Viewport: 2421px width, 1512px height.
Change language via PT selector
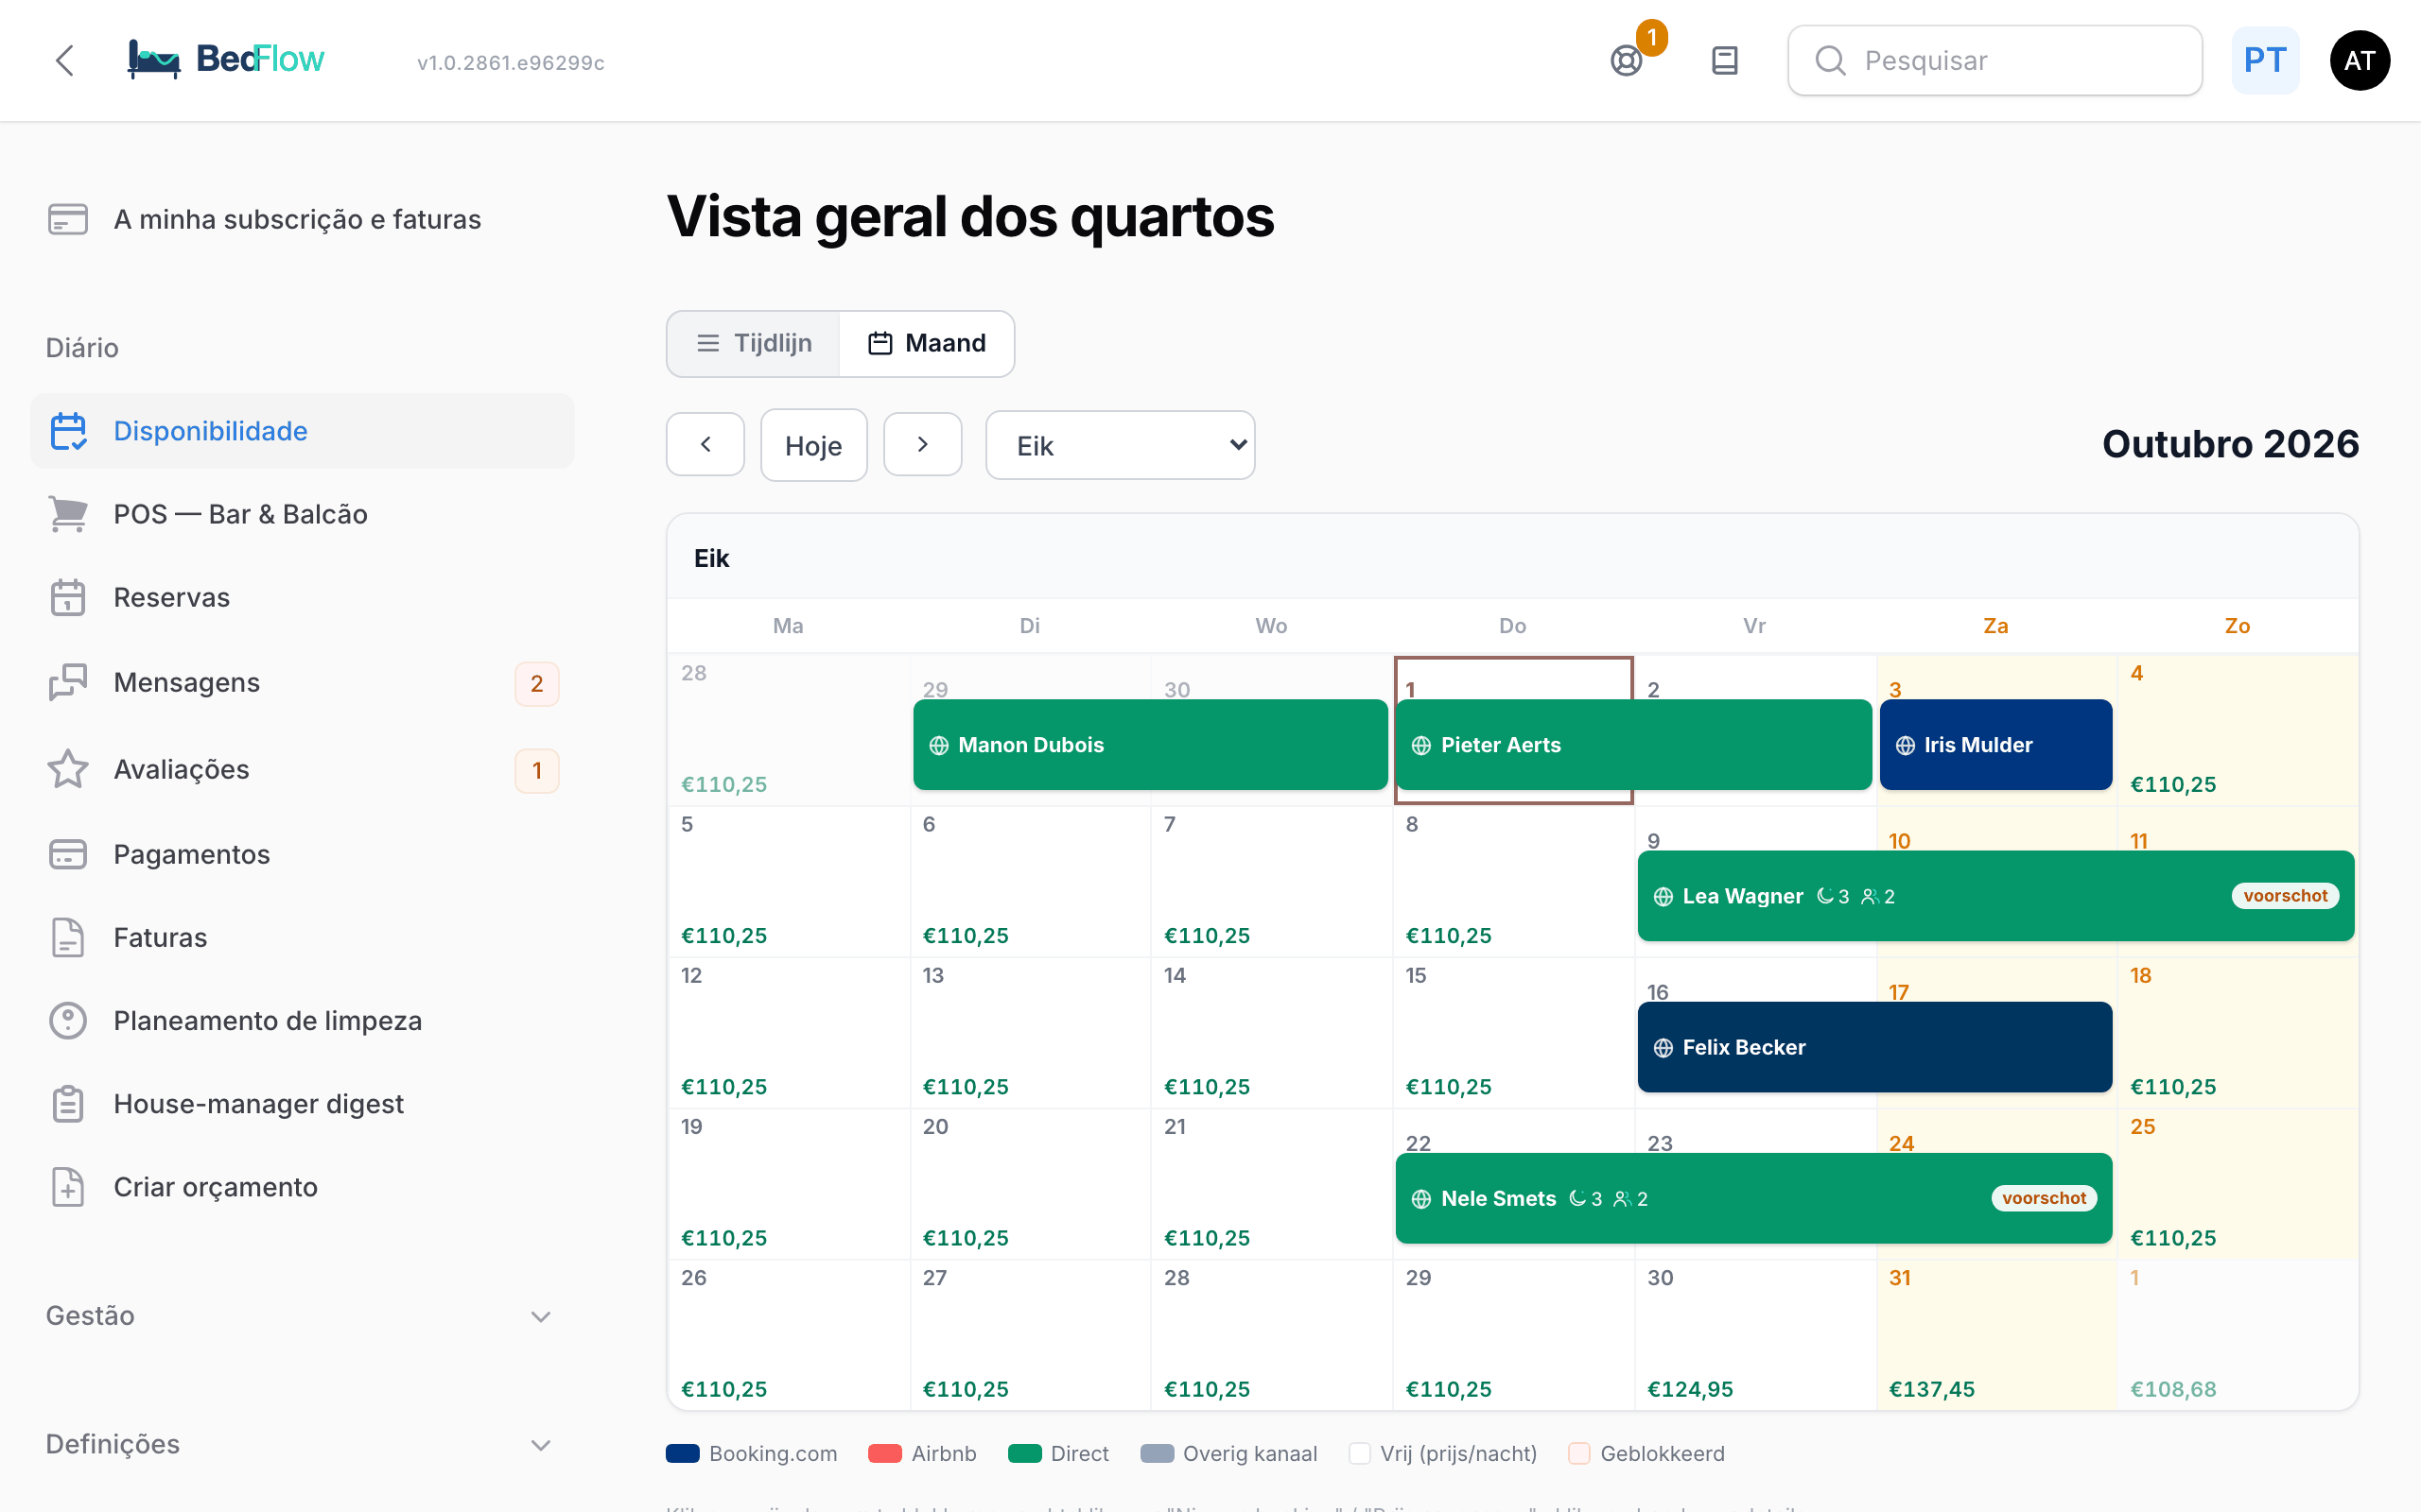pyautogui.click(x=2265, y=60)
